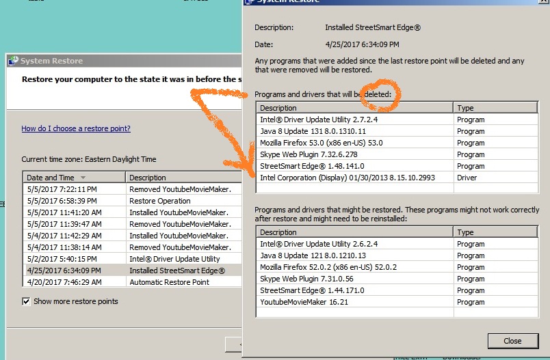Screen dimensions: 550x360
Task: Click Description column header in restore points list
Action: [x=184, y=178]
